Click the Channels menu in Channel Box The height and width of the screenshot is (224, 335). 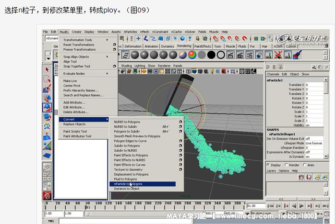(x=273, y=74)
